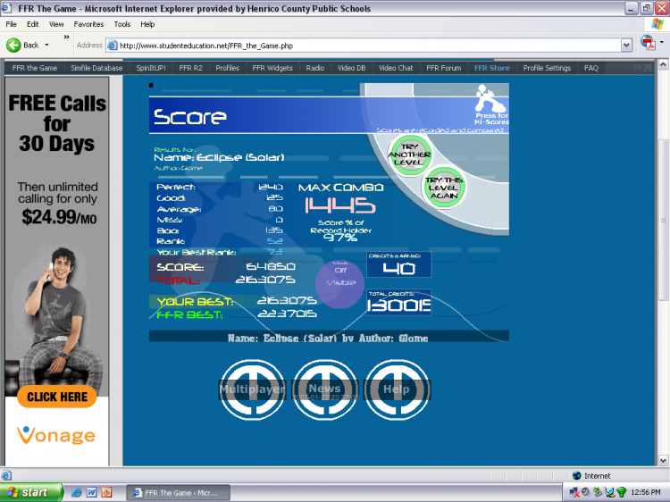Open the Tools menu
This screenshot has height=502, width=670.
point(121,24)
